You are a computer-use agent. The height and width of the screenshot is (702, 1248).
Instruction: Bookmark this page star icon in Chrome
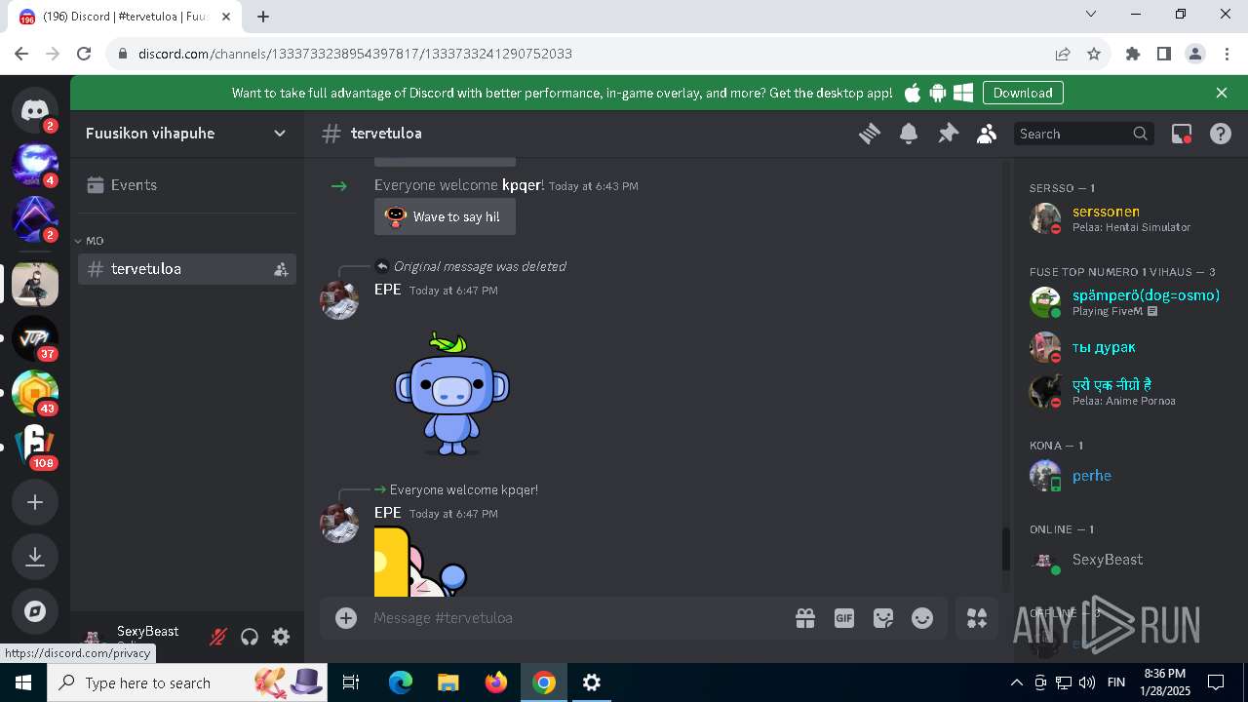pos(1094,54)
